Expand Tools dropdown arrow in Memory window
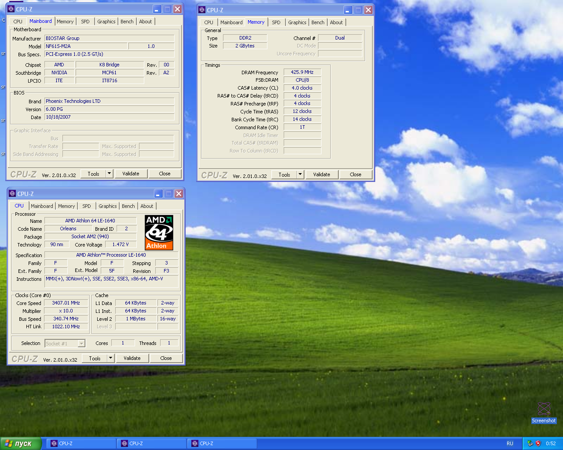563x450 pixels. [x=300, y=174]
